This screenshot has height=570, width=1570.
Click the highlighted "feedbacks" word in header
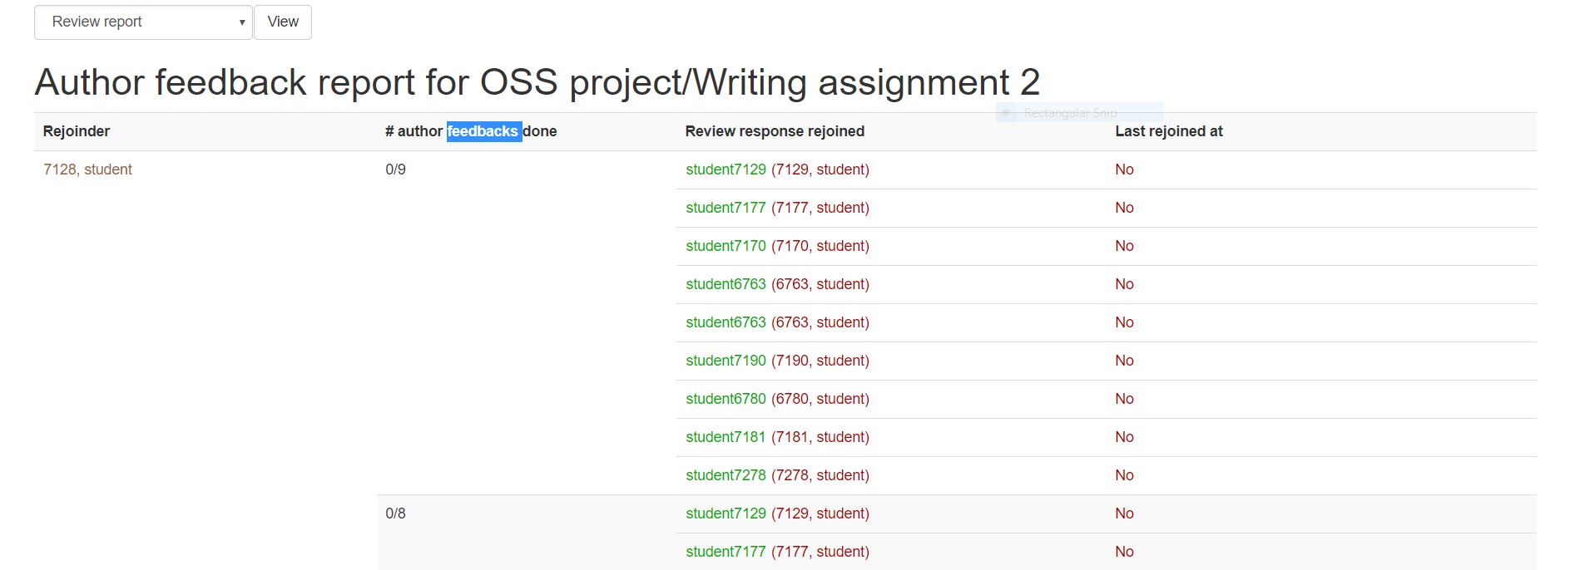coord(483,131)
